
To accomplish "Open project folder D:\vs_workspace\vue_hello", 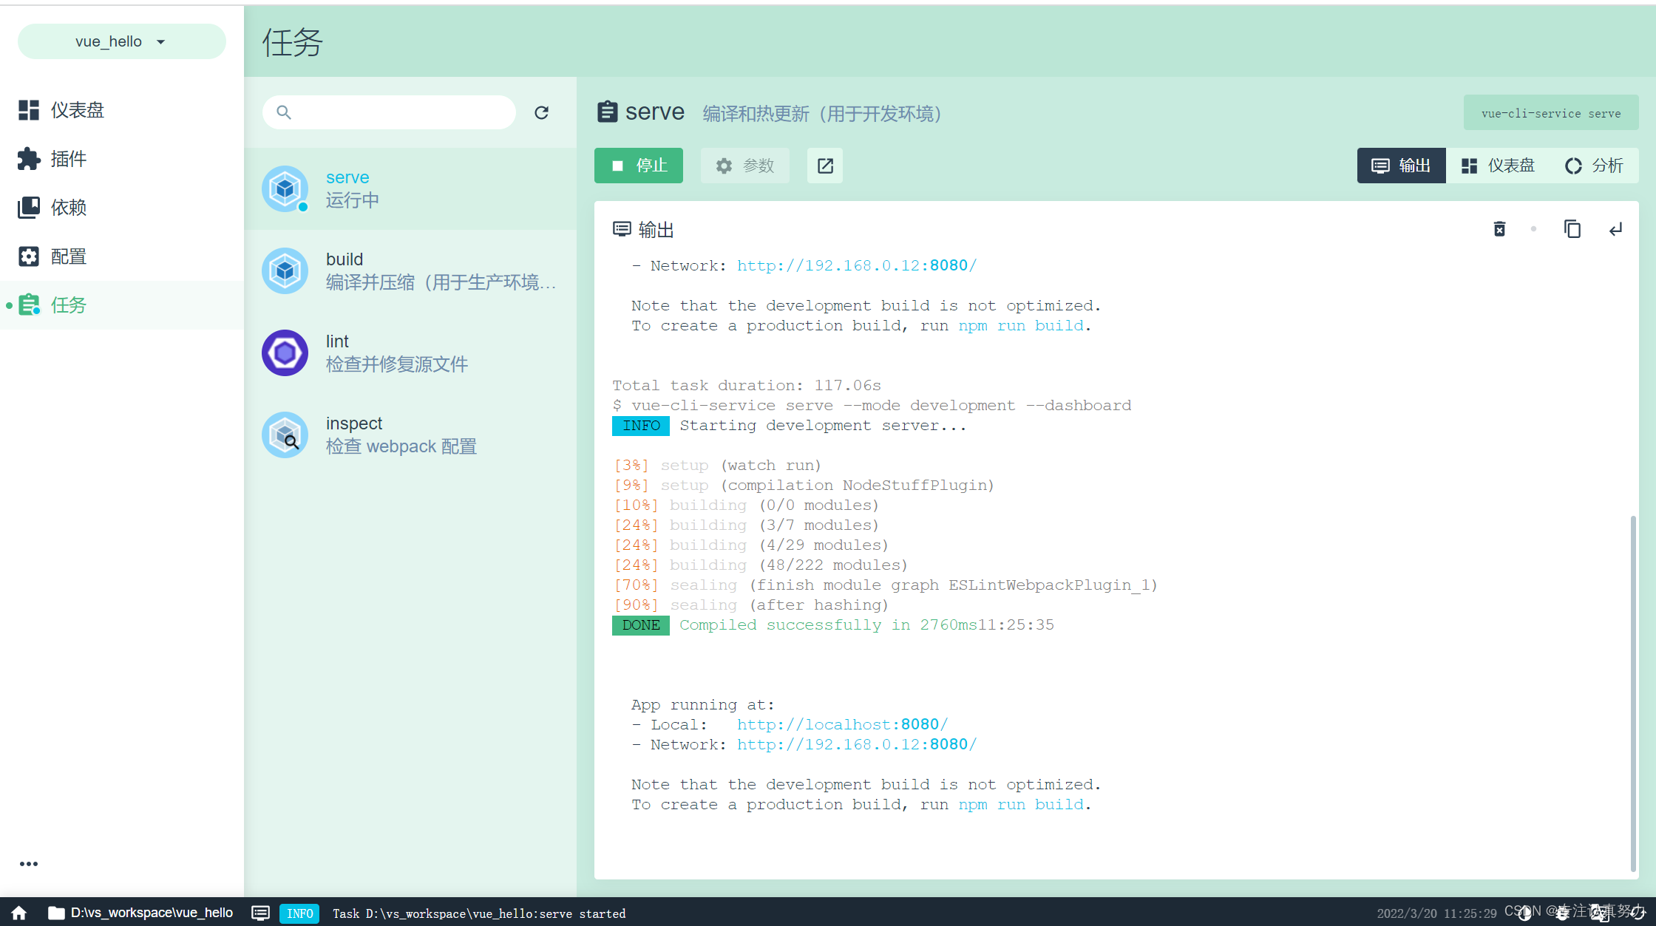I will 140,913.
